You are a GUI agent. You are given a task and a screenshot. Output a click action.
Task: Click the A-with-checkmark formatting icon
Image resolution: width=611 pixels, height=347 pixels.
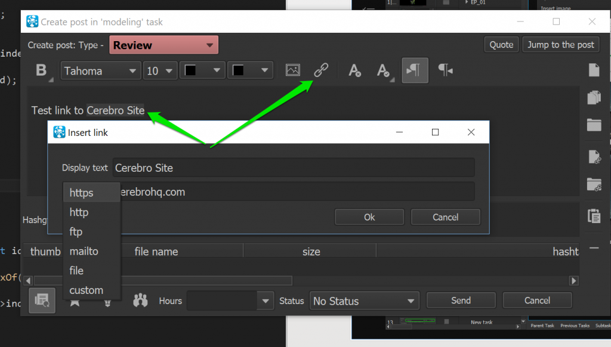point(383,70)
